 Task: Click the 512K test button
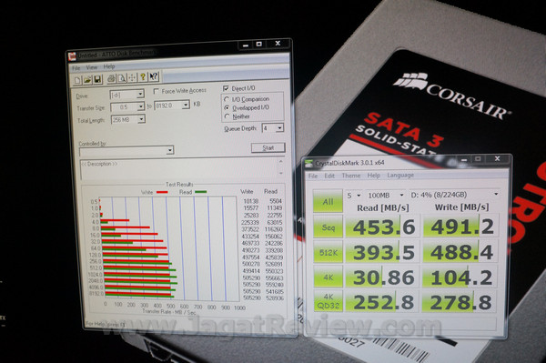pos(328,252)
